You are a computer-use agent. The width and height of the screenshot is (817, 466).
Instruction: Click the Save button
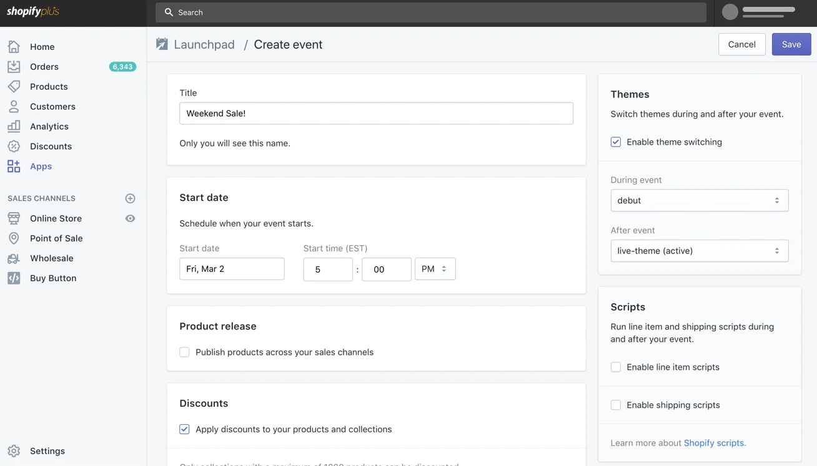791,44
